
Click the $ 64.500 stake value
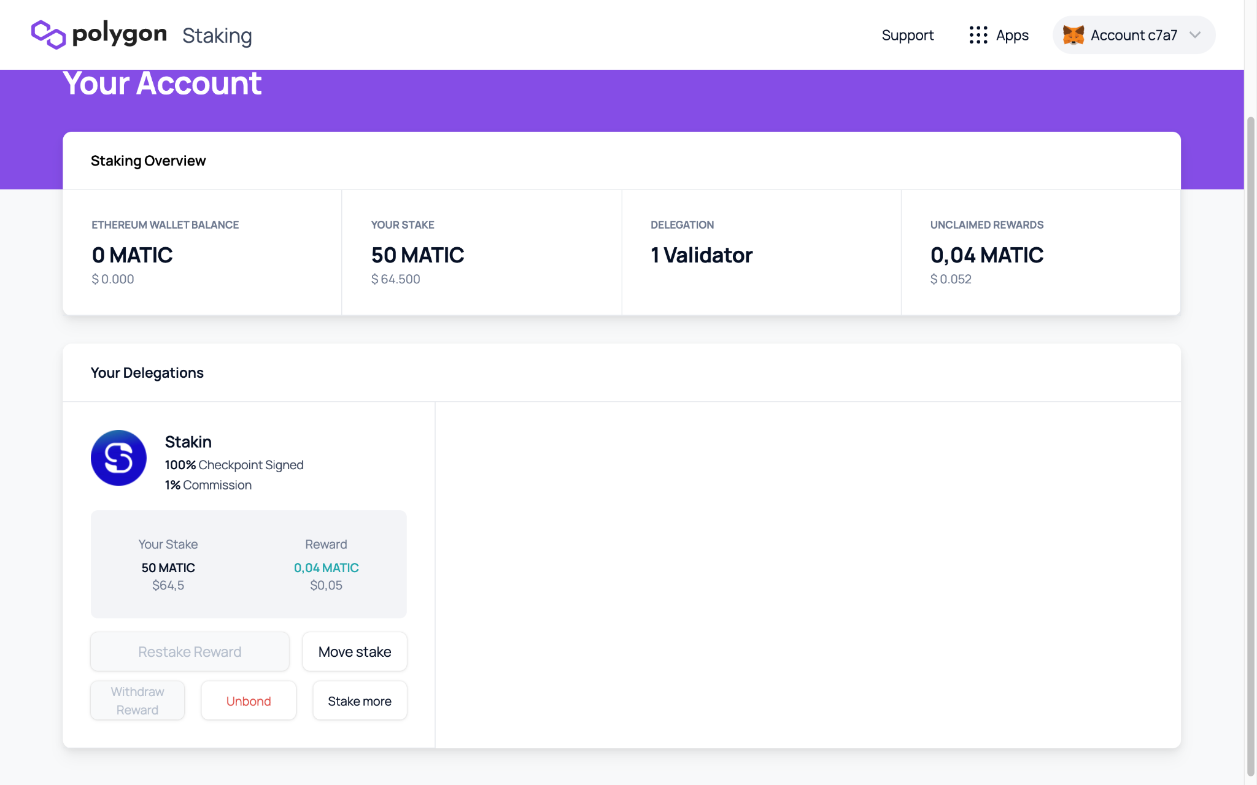pos(395,279)
